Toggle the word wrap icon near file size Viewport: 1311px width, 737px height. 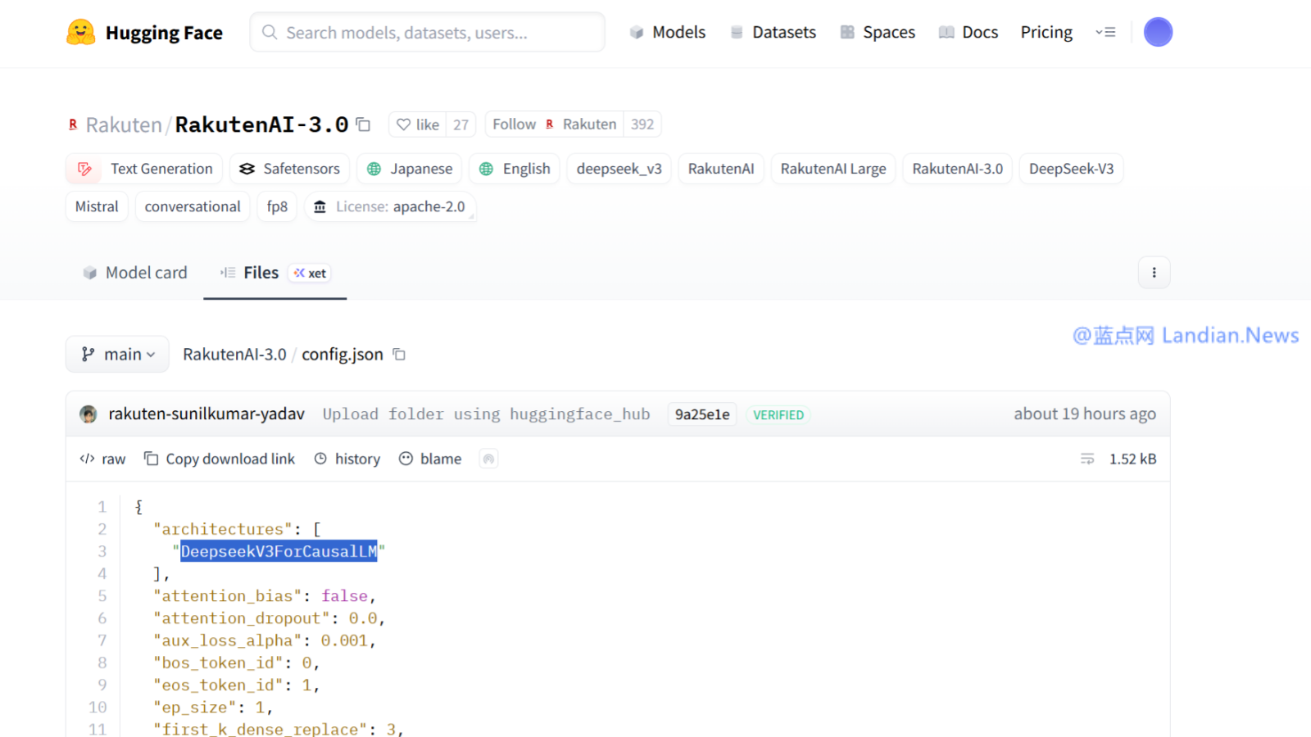1086,459
